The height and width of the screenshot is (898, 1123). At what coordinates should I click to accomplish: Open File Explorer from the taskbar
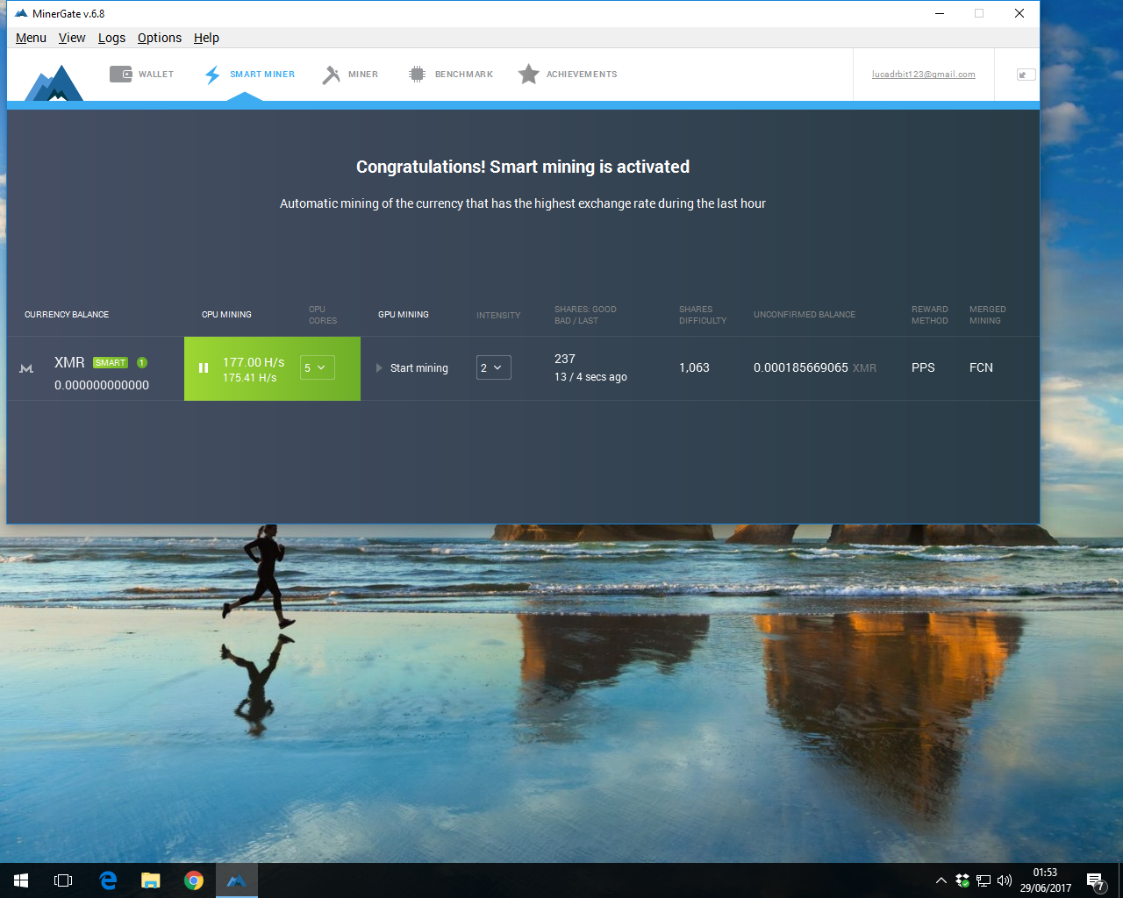tap(151, 880)
